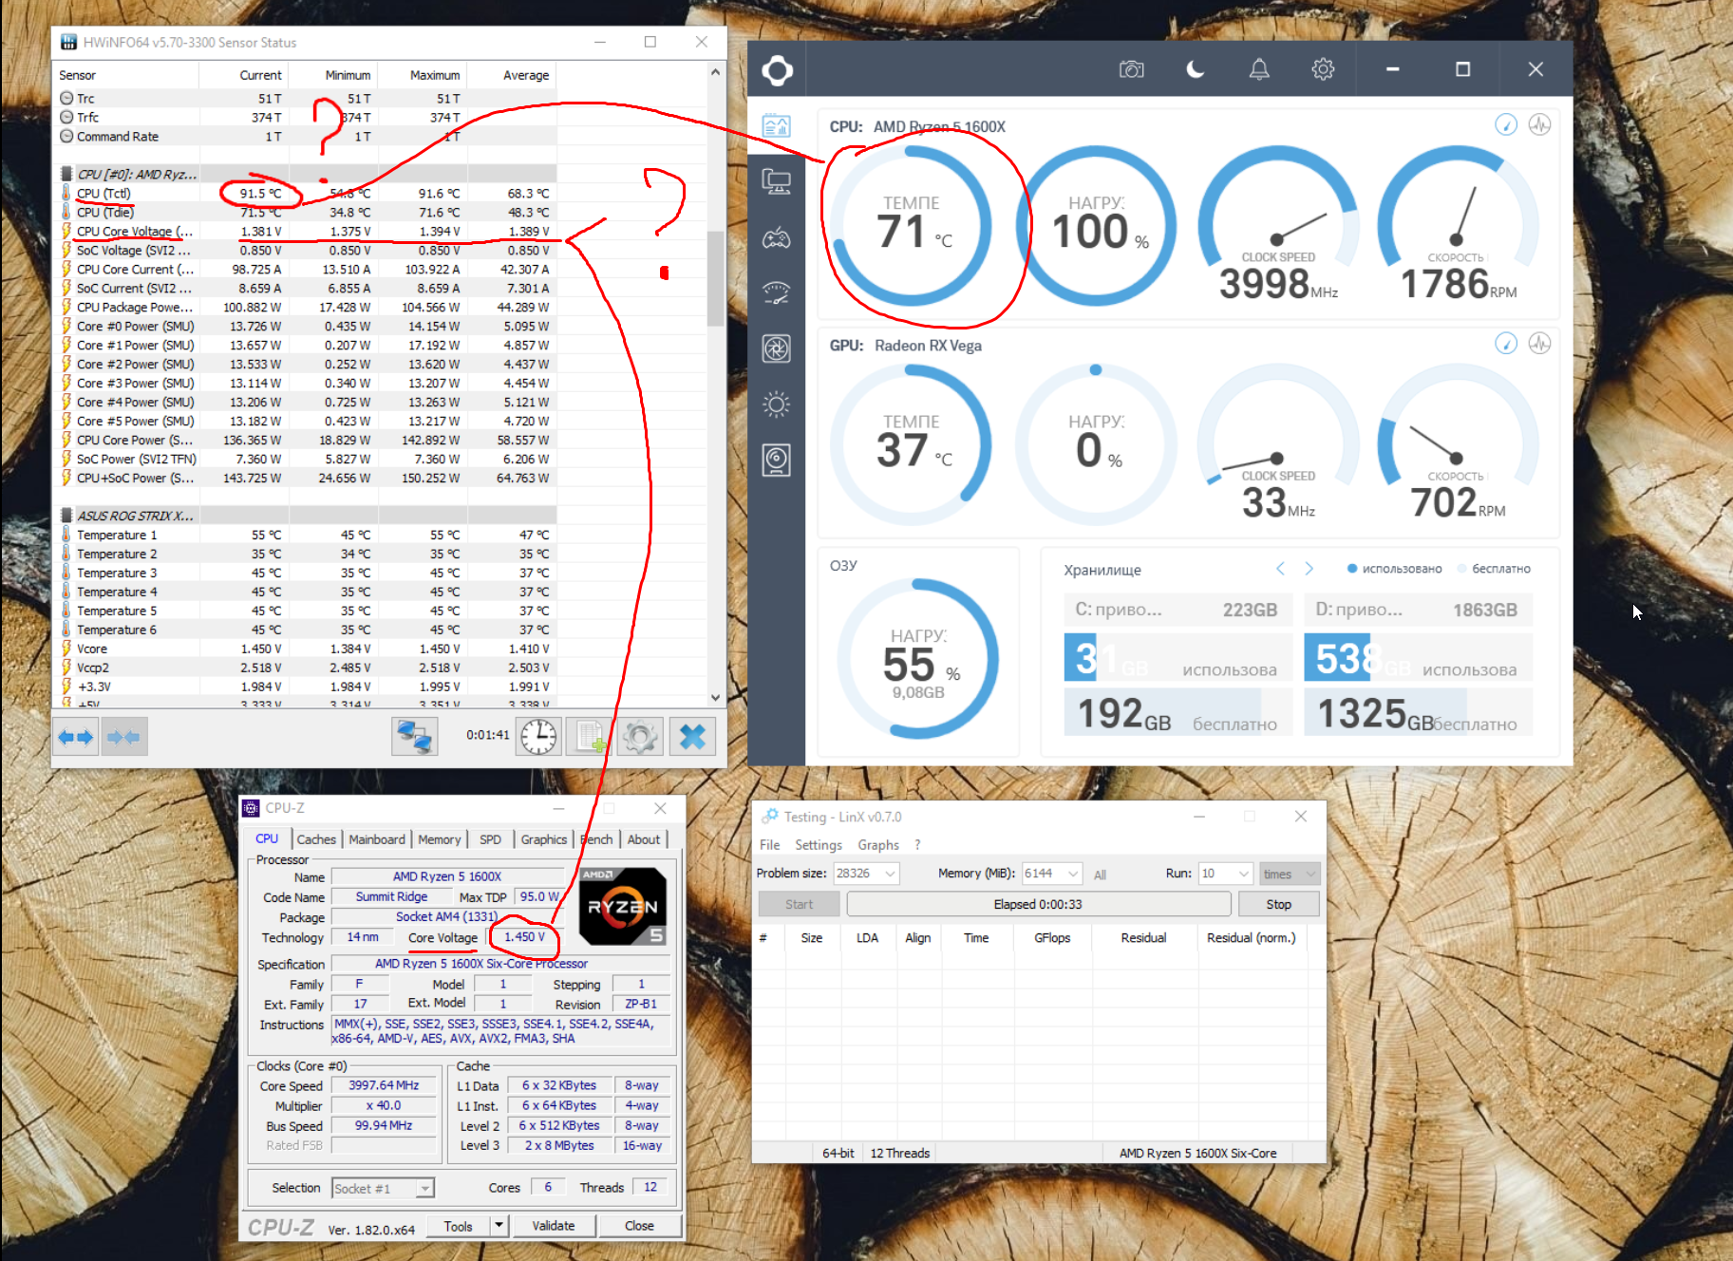
Task: Open the Graphs menu in LinX
Action: [x=878, y=845]
